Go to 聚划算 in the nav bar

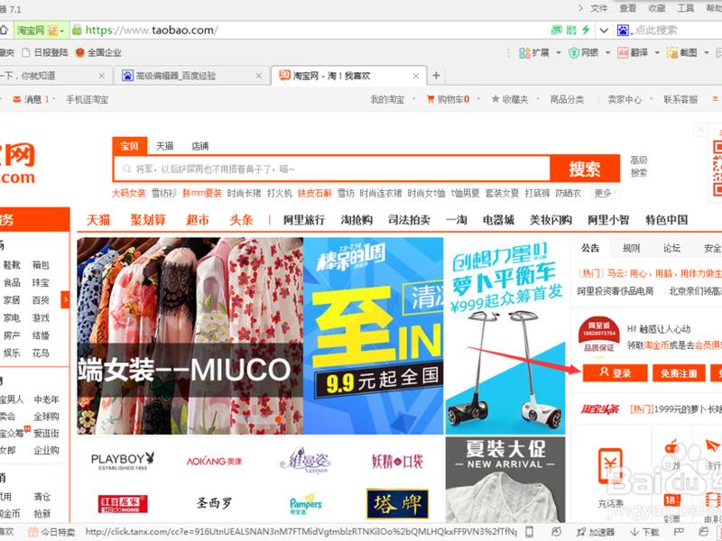tap(148, 220)
